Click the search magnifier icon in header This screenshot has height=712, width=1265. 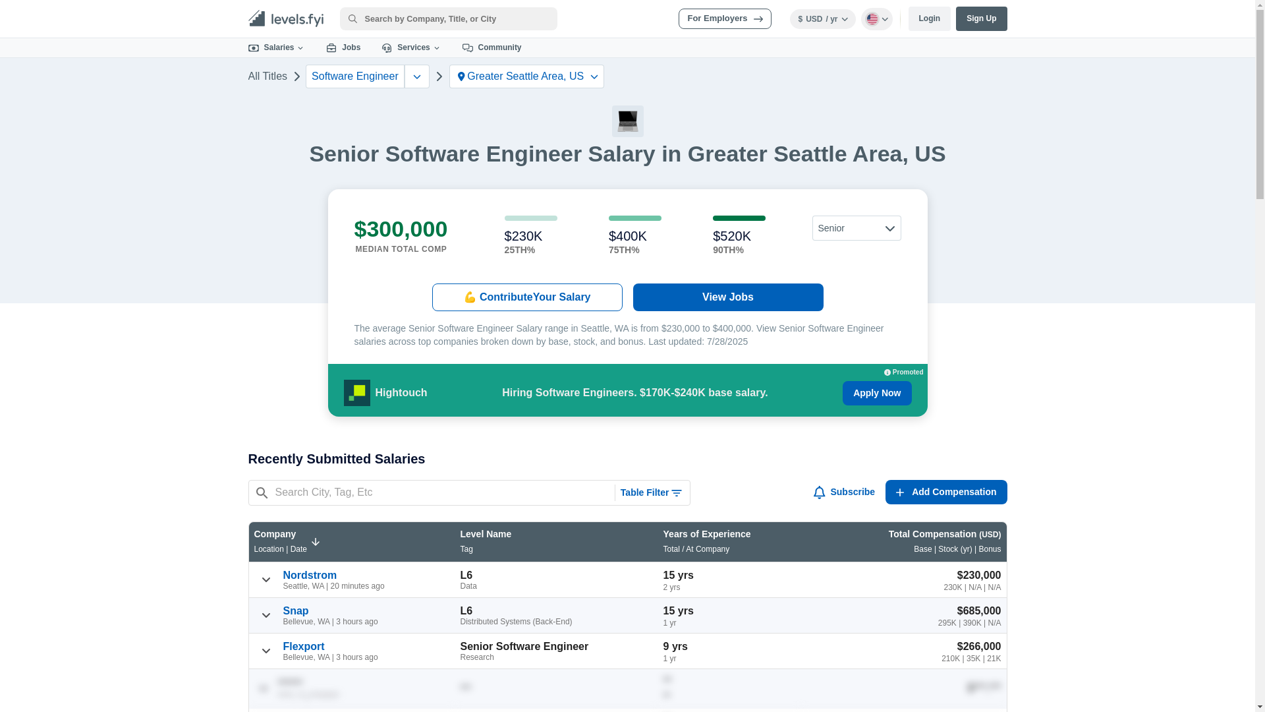click(x=352, y=19)
